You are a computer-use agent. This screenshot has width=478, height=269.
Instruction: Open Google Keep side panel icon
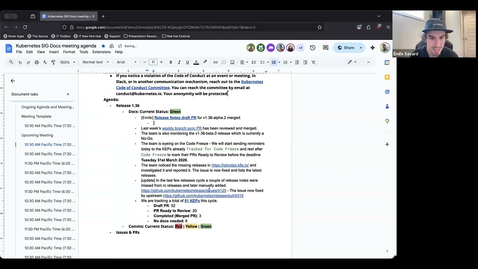coord(387,77)
